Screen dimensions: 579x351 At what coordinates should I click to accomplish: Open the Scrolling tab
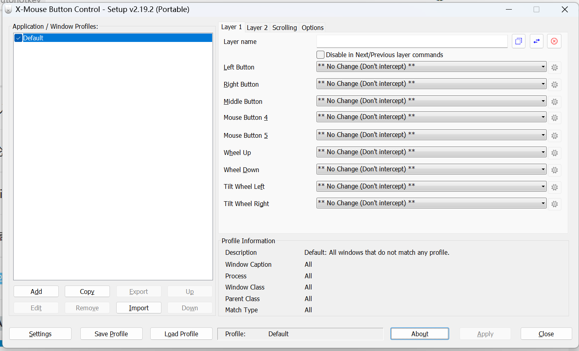coord(285,28)
